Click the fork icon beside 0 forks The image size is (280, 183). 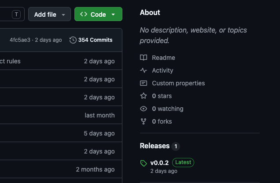144,121
